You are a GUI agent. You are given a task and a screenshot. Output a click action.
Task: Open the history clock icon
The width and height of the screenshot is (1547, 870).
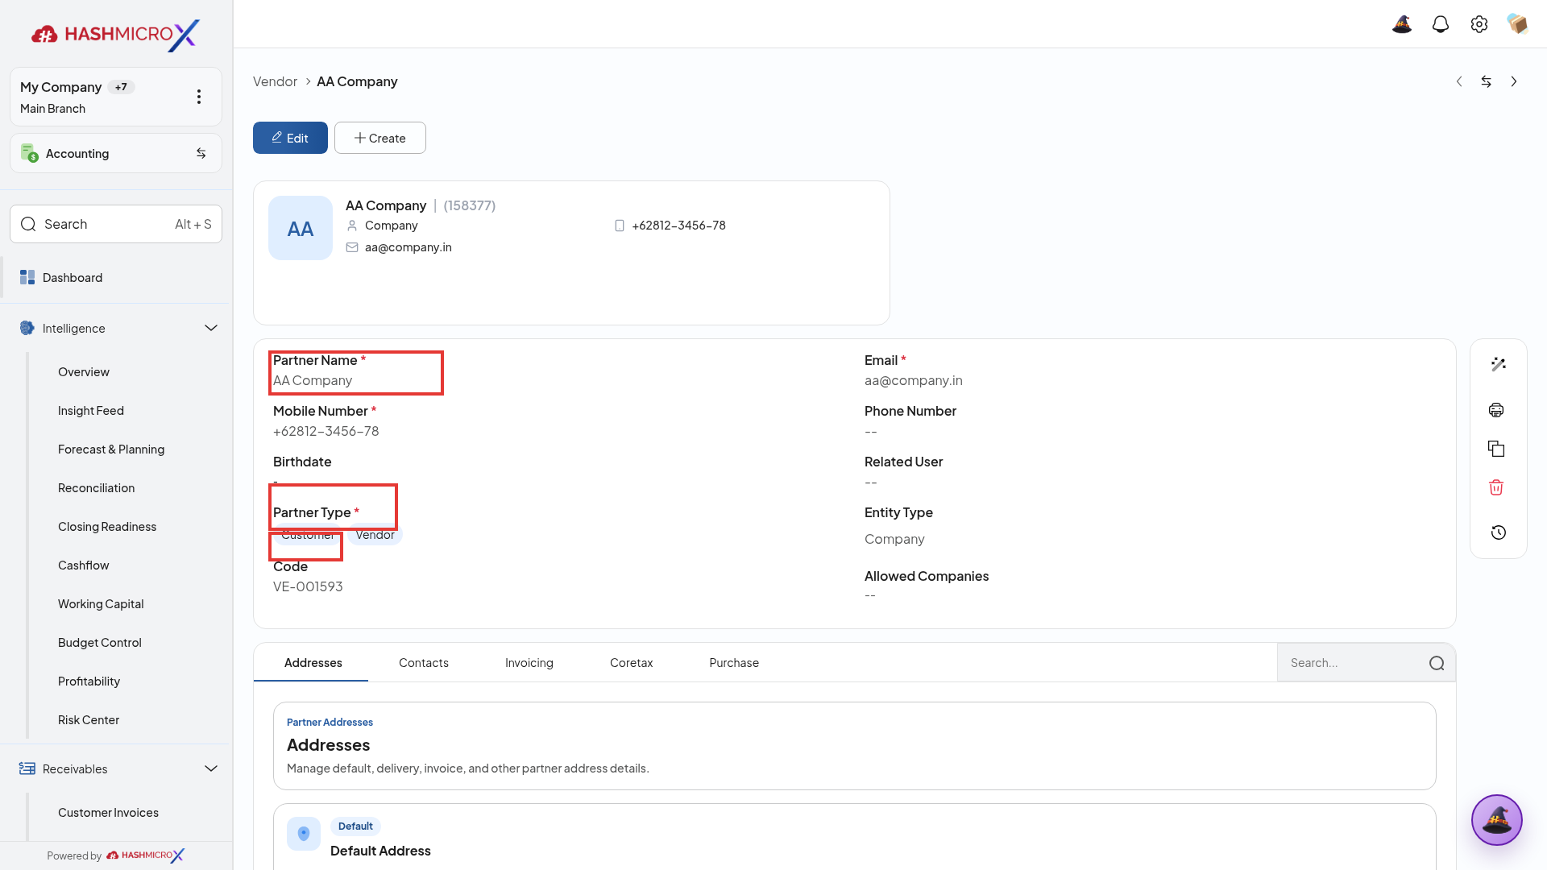click(1498, 532)
